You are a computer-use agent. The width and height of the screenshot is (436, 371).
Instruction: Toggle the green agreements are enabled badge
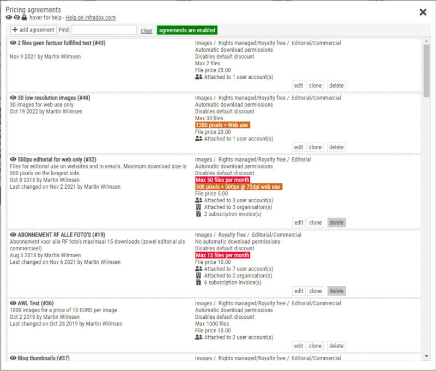187,30
